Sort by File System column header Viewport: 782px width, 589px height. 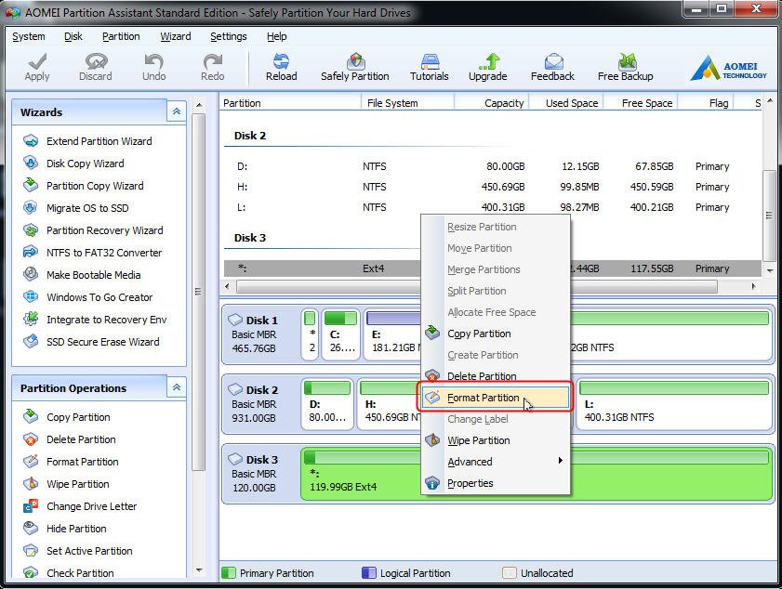click(408, 103)
